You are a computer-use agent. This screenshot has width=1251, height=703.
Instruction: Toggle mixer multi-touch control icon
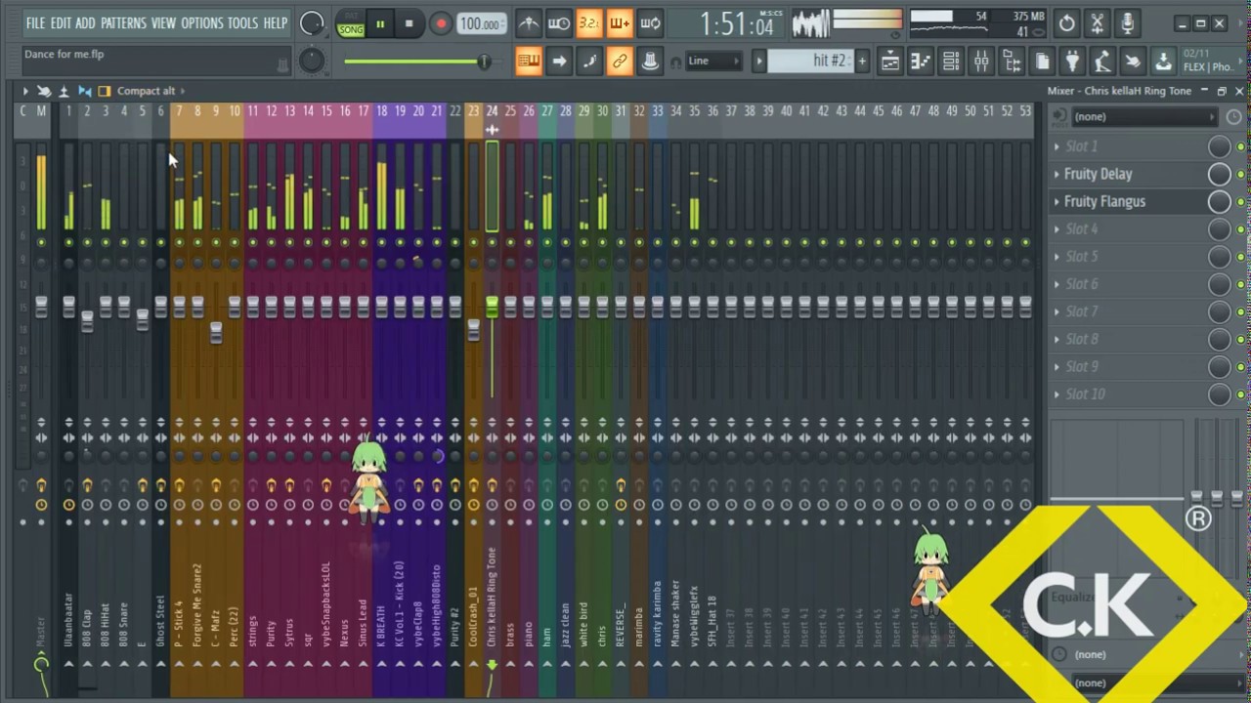[x=44, y=91]
